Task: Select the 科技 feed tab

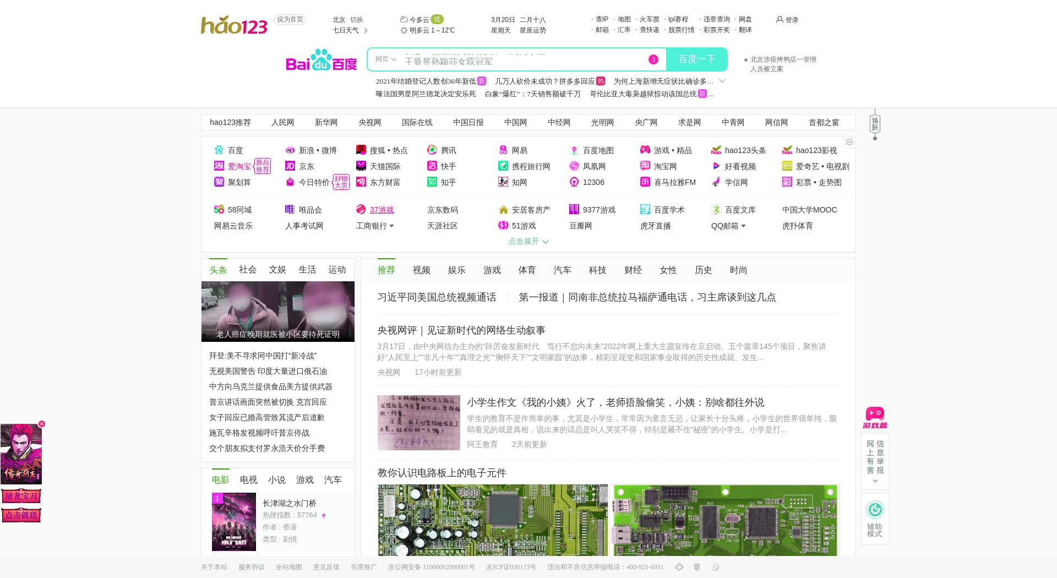Action: point(598,270)
